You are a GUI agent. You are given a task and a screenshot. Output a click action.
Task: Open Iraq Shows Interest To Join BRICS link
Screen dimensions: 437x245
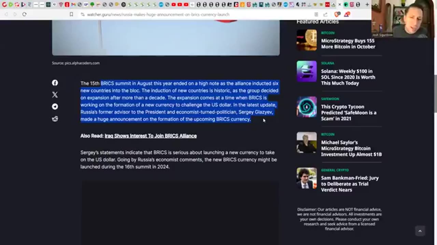[151, 136]
